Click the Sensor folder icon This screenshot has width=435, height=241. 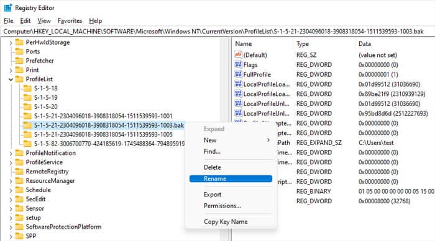pyautogui.click(x=19, y=208)
